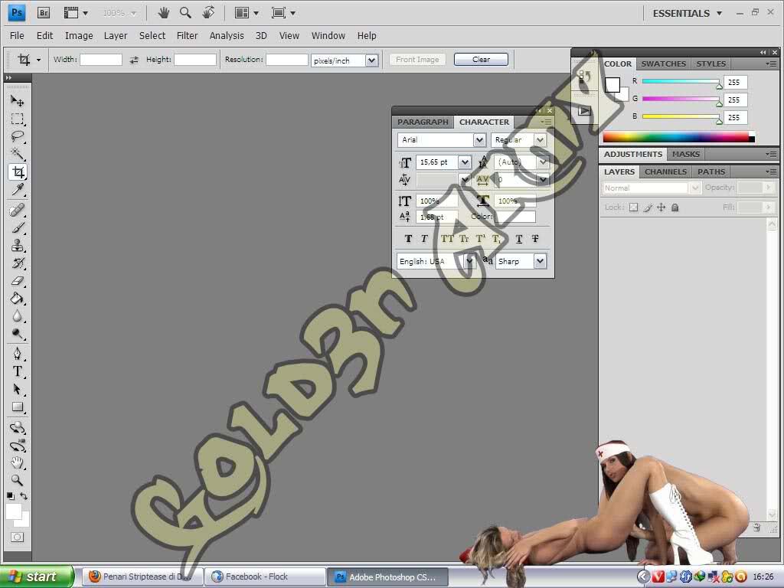This screenshot has width=784, height=588.
Task: Select the Eraser tool
Action: [18, 281]
